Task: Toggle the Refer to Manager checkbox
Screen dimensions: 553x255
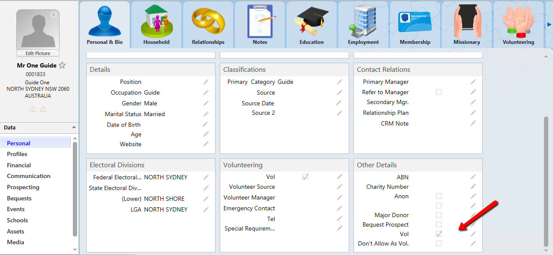Action: point(439,92)
